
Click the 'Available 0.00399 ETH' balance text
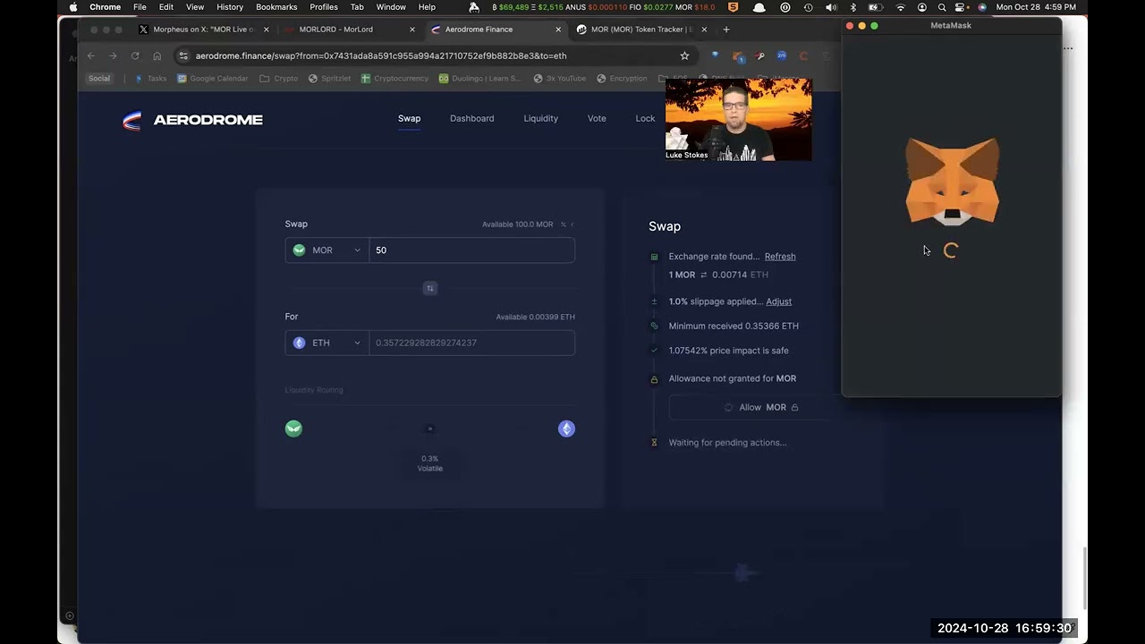click(x=536, y=318)
